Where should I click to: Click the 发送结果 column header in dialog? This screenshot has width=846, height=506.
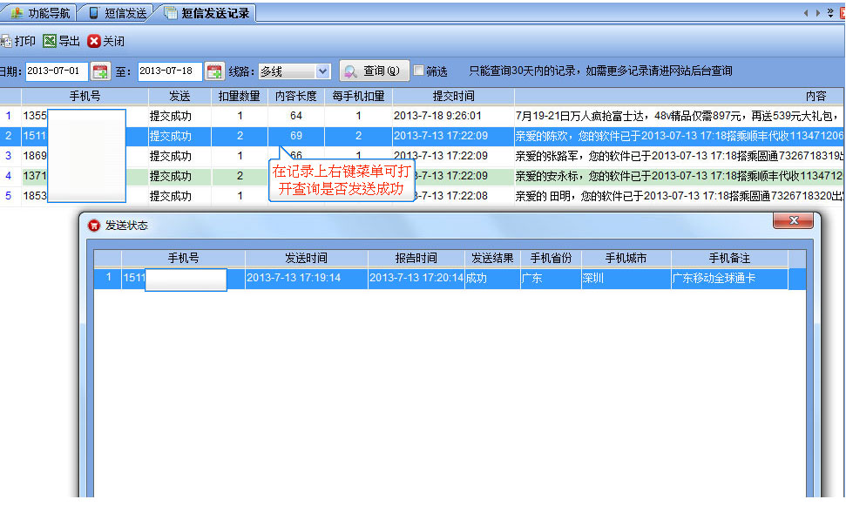[492, 259]
